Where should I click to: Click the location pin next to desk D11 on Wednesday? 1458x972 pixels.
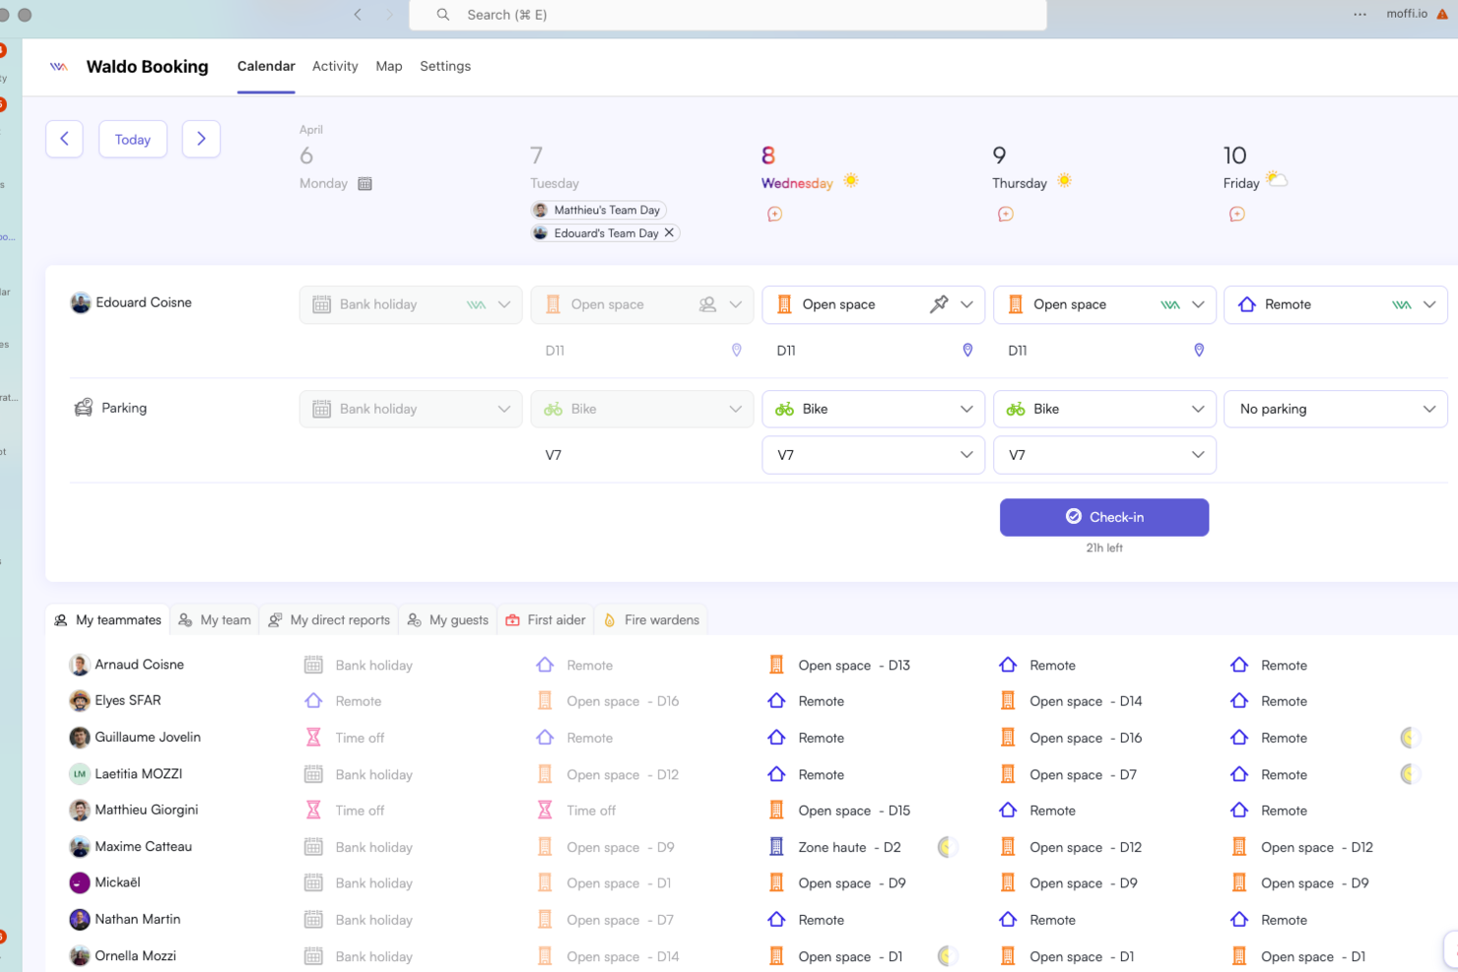tap(966, 350)
